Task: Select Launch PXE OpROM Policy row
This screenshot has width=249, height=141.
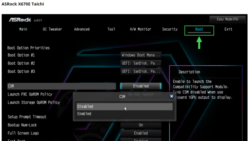Action: point(30,94)
